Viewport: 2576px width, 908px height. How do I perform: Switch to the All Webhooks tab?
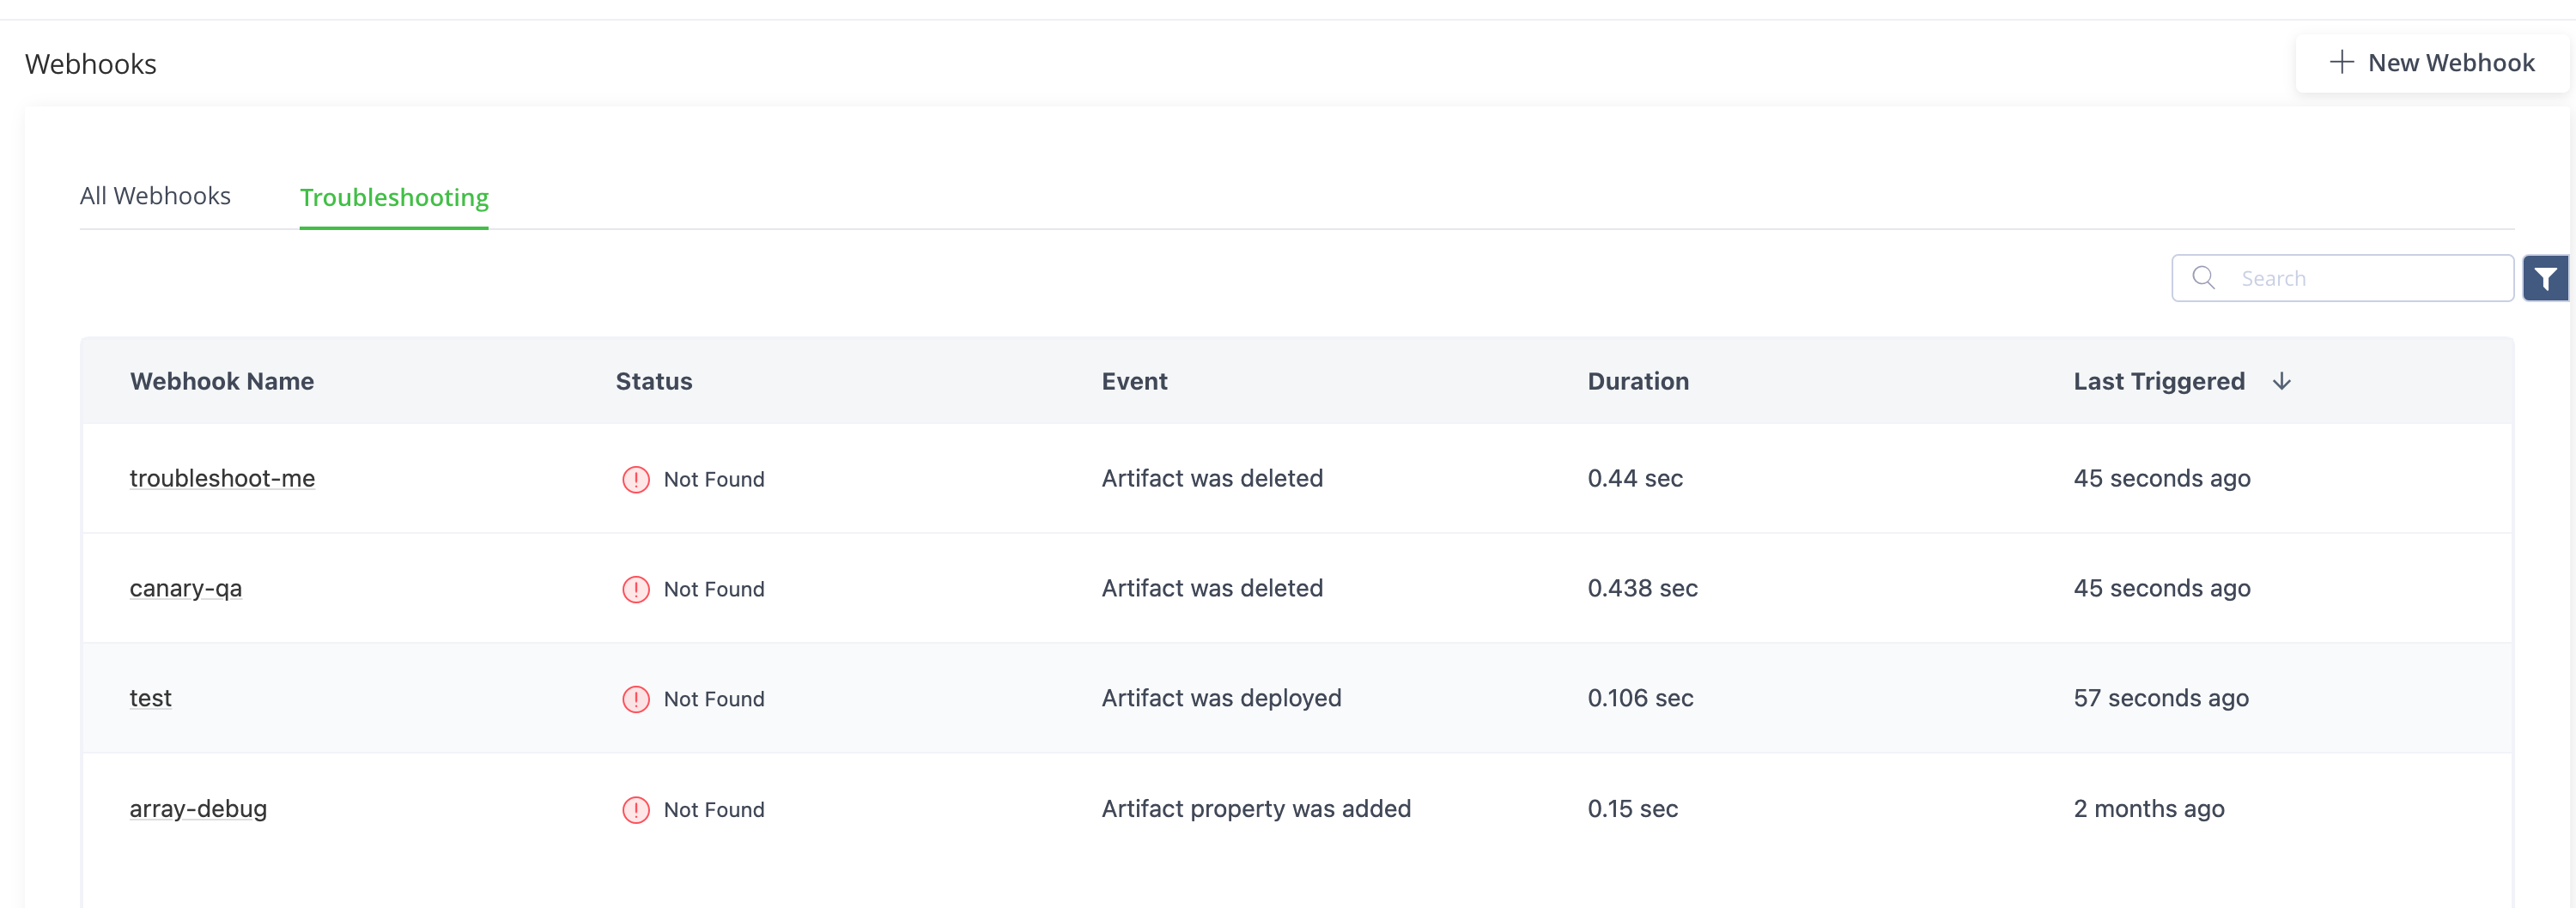tap(155, 196)
